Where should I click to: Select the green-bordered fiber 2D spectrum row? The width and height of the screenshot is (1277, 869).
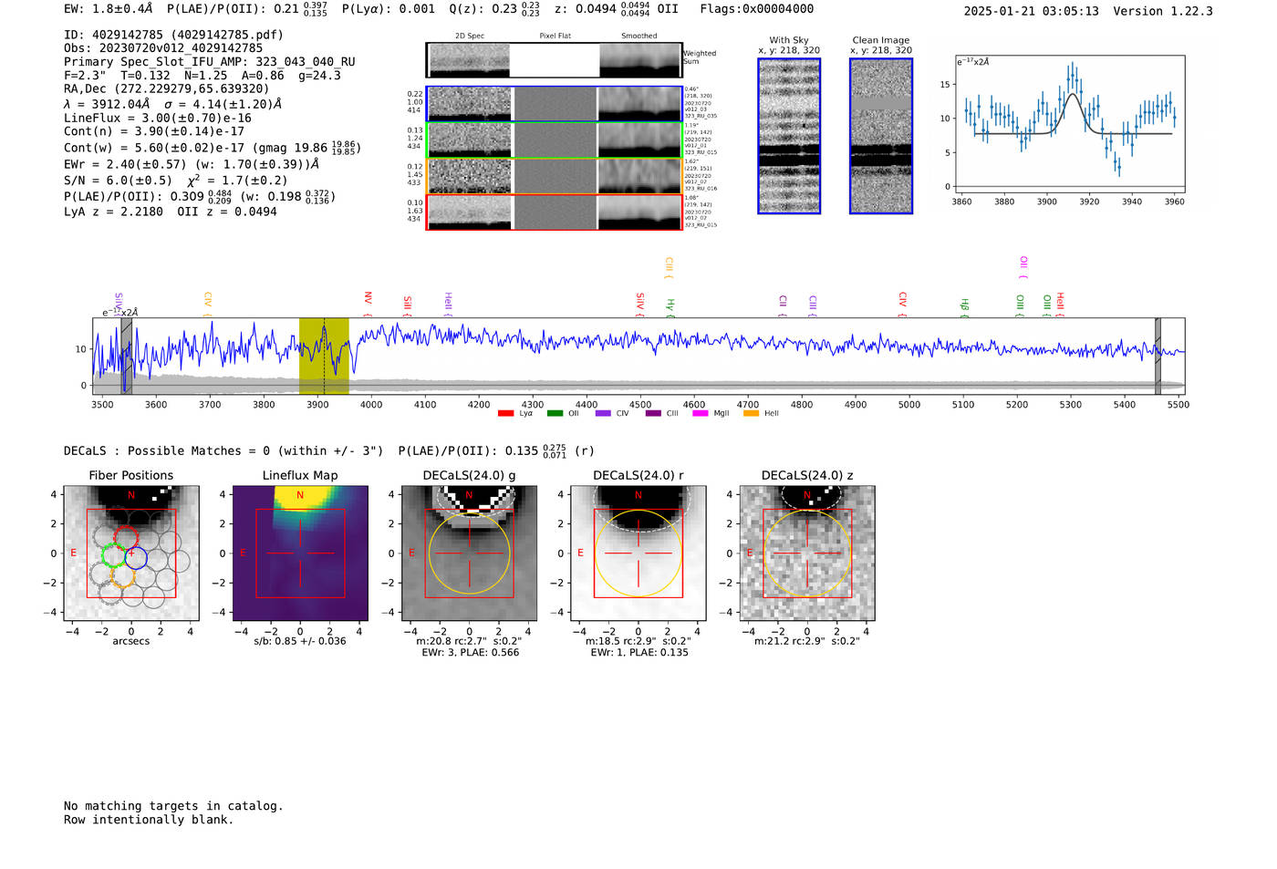tap(554, 140)
